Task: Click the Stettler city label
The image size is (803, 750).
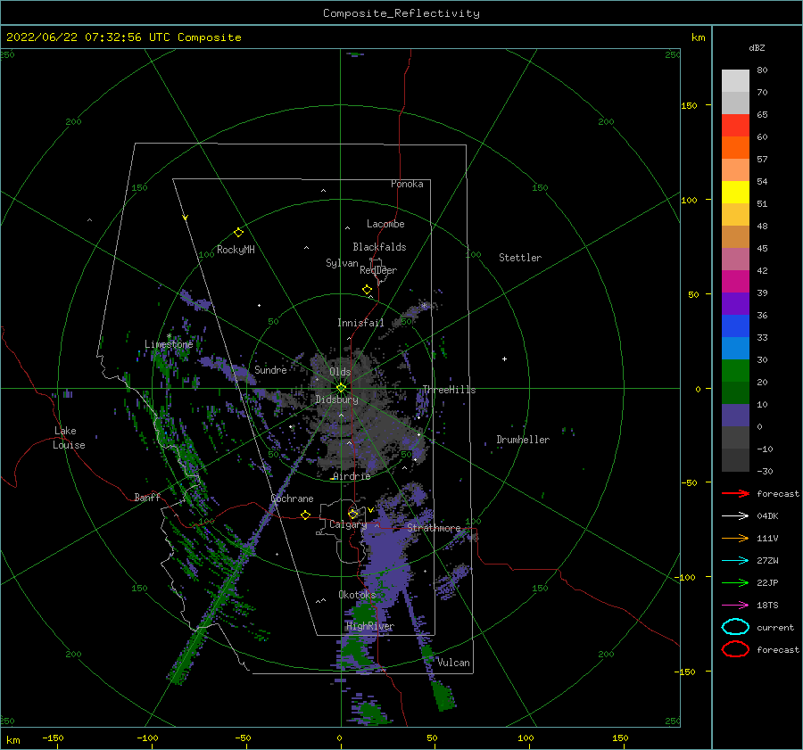Action: pos(520,258)
